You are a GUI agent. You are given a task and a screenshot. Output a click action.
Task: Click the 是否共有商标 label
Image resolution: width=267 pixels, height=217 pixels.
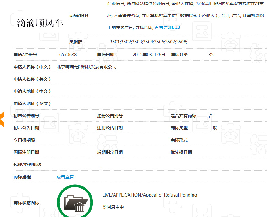click(x=183, y=116)
